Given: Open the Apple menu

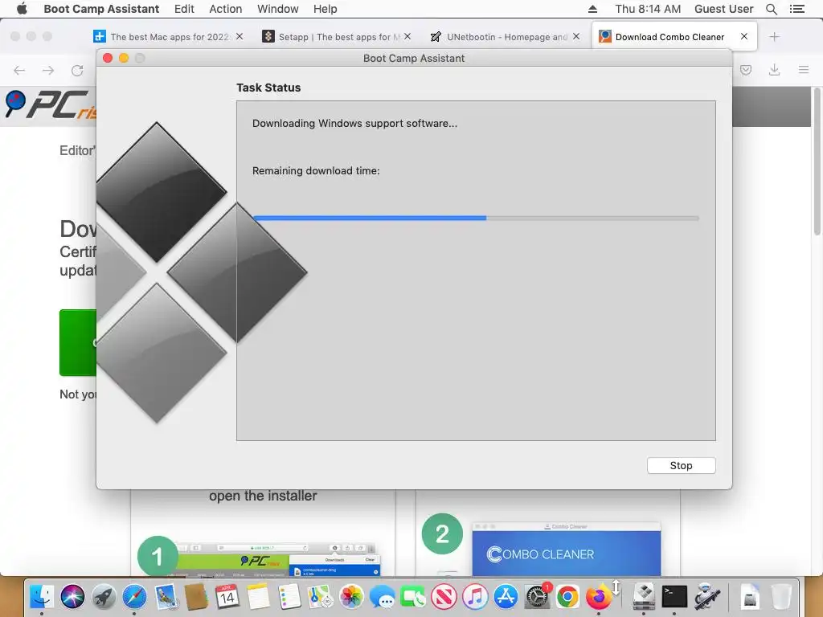Looking at the screenshot, I should coord(22,9).
